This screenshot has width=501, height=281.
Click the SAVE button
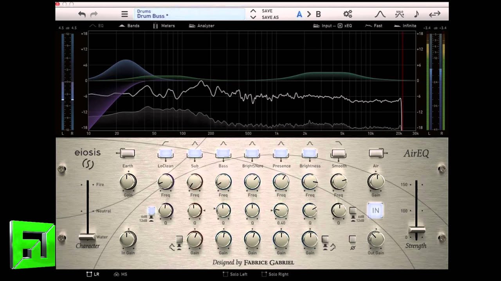tap(267, 11)
